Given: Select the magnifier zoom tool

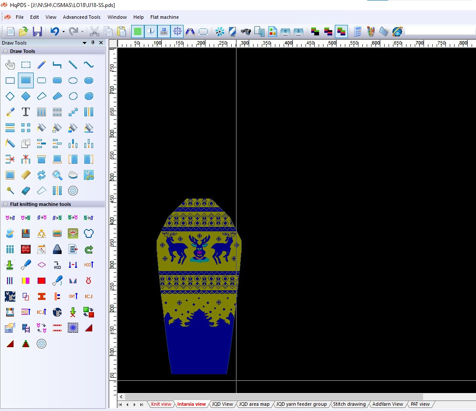Looking at the screenshot, I should point(57,175).
